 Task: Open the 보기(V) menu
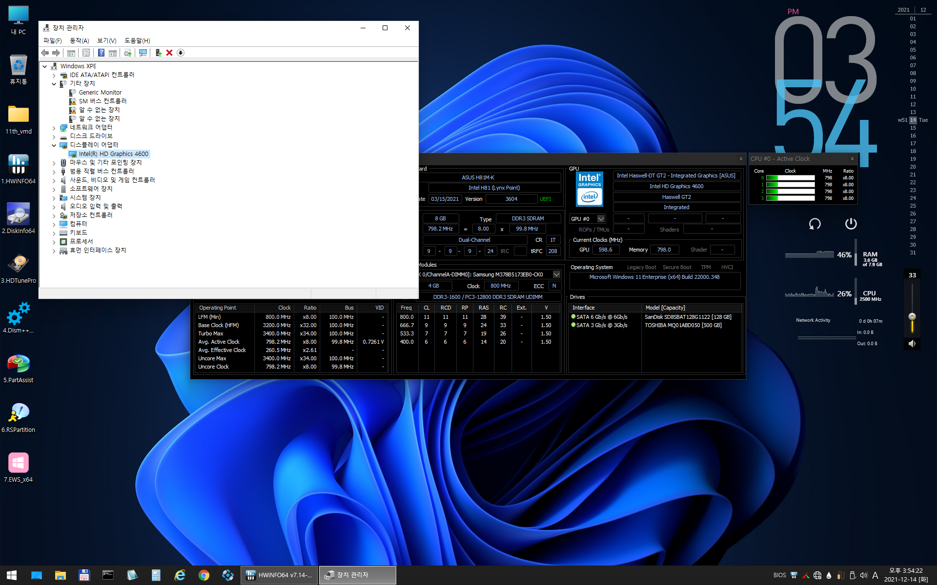pos(106,40)
